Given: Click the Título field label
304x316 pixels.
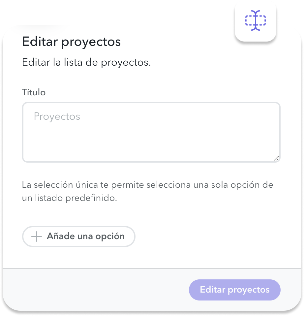Looking at the screenshot, I should tap(34, 92).
